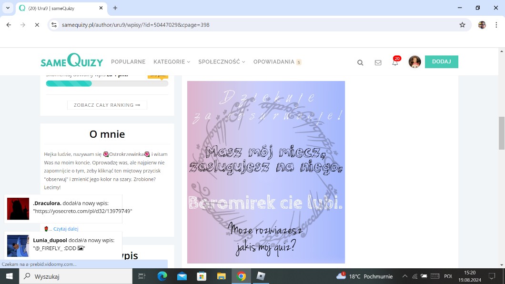The image size is (505, 284).
Task: Open File Explorer from the taskbar
Action: coord(221,276)
